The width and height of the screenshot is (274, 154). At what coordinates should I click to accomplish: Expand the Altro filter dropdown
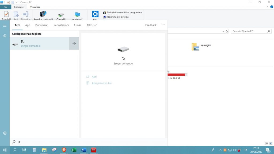pos(92,25)
